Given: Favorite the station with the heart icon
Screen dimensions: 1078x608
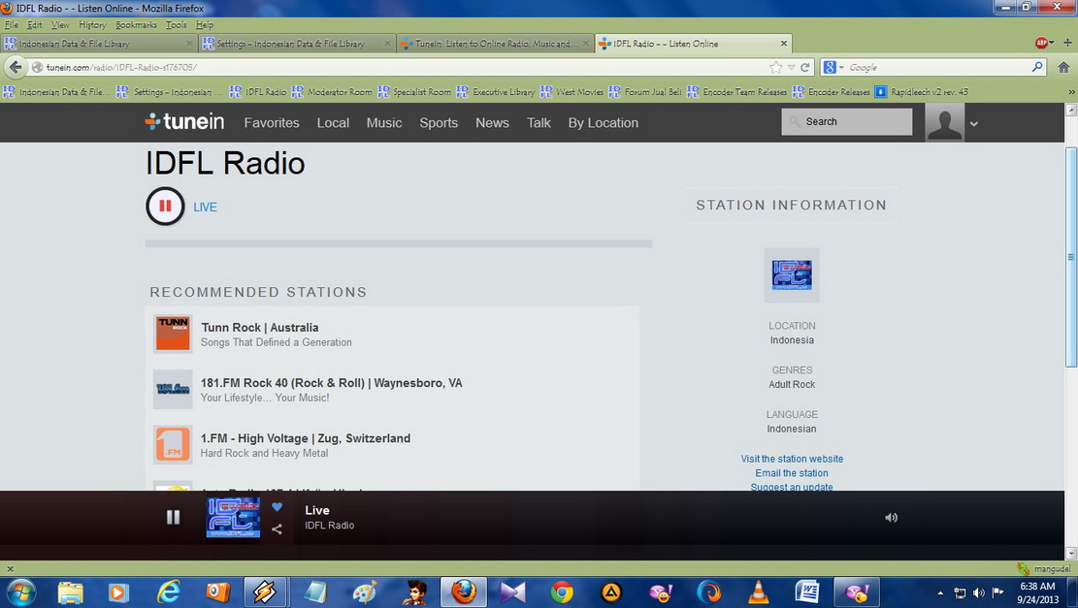Looking at the screenshot, I should click(277, 507).
